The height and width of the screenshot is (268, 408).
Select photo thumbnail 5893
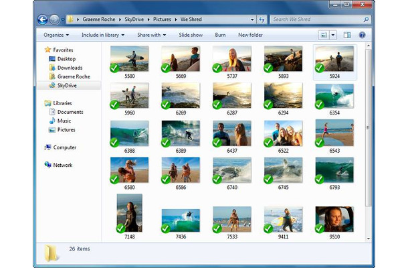pos(284,59)
